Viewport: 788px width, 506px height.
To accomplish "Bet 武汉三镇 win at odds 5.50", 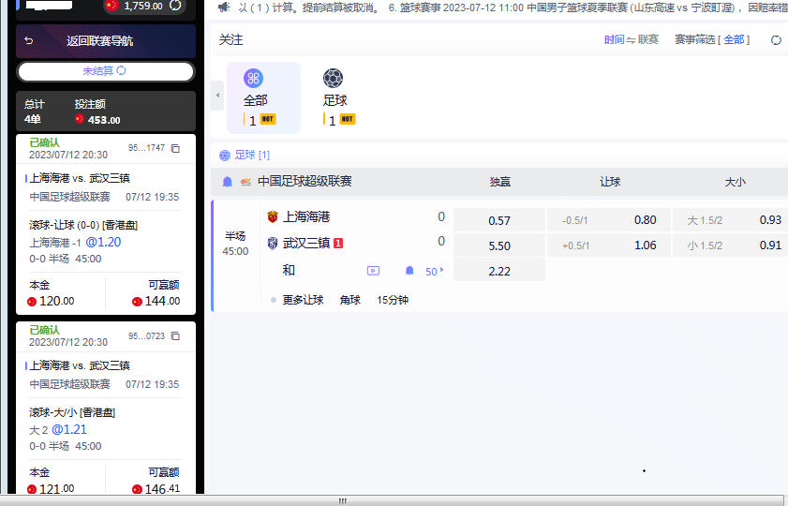I will click(499, 246).
